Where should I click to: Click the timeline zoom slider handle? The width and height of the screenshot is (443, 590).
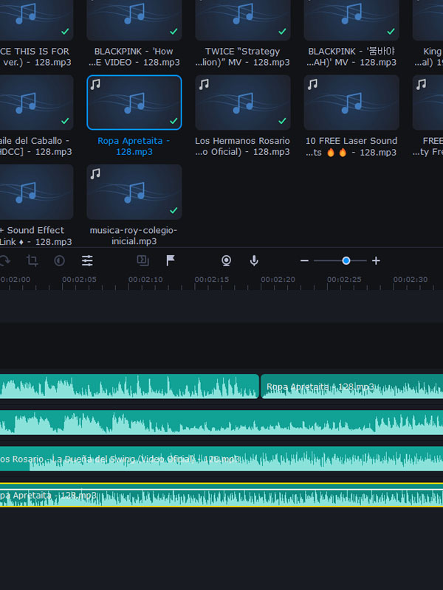pyautogui.click(x=346, y=260)
